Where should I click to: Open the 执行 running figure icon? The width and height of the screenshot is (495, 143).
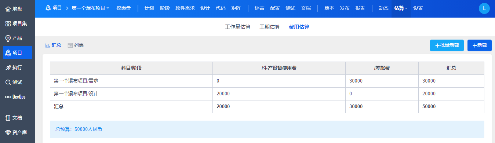pyautogui.click(x=8, y=67)
